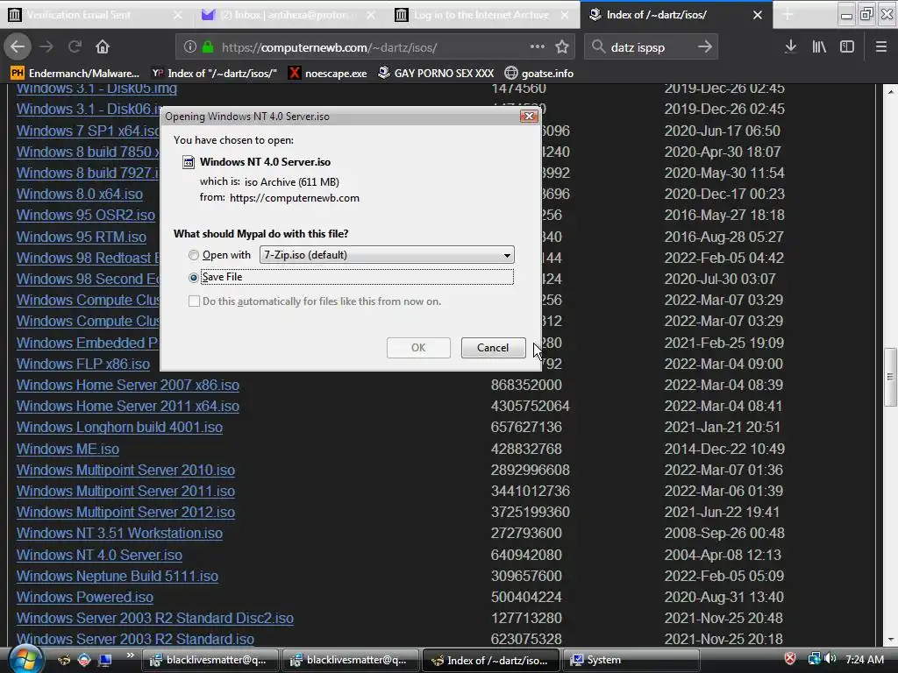
Task: Click date 2004-Apr-08 12:13 cell
Action: point(723,555)
